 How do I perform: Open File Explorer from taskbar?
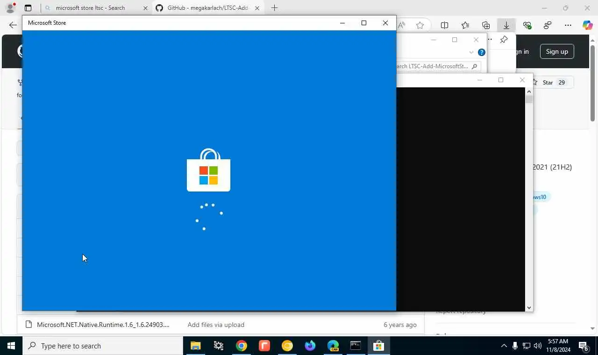point(195,346)
